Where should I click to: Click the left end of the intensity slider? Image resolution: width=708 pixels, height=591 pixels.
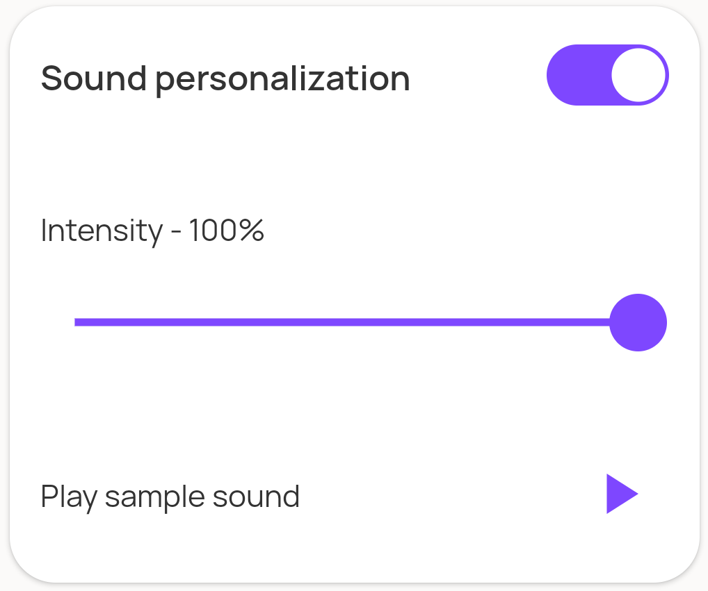[x=77, y=322]
